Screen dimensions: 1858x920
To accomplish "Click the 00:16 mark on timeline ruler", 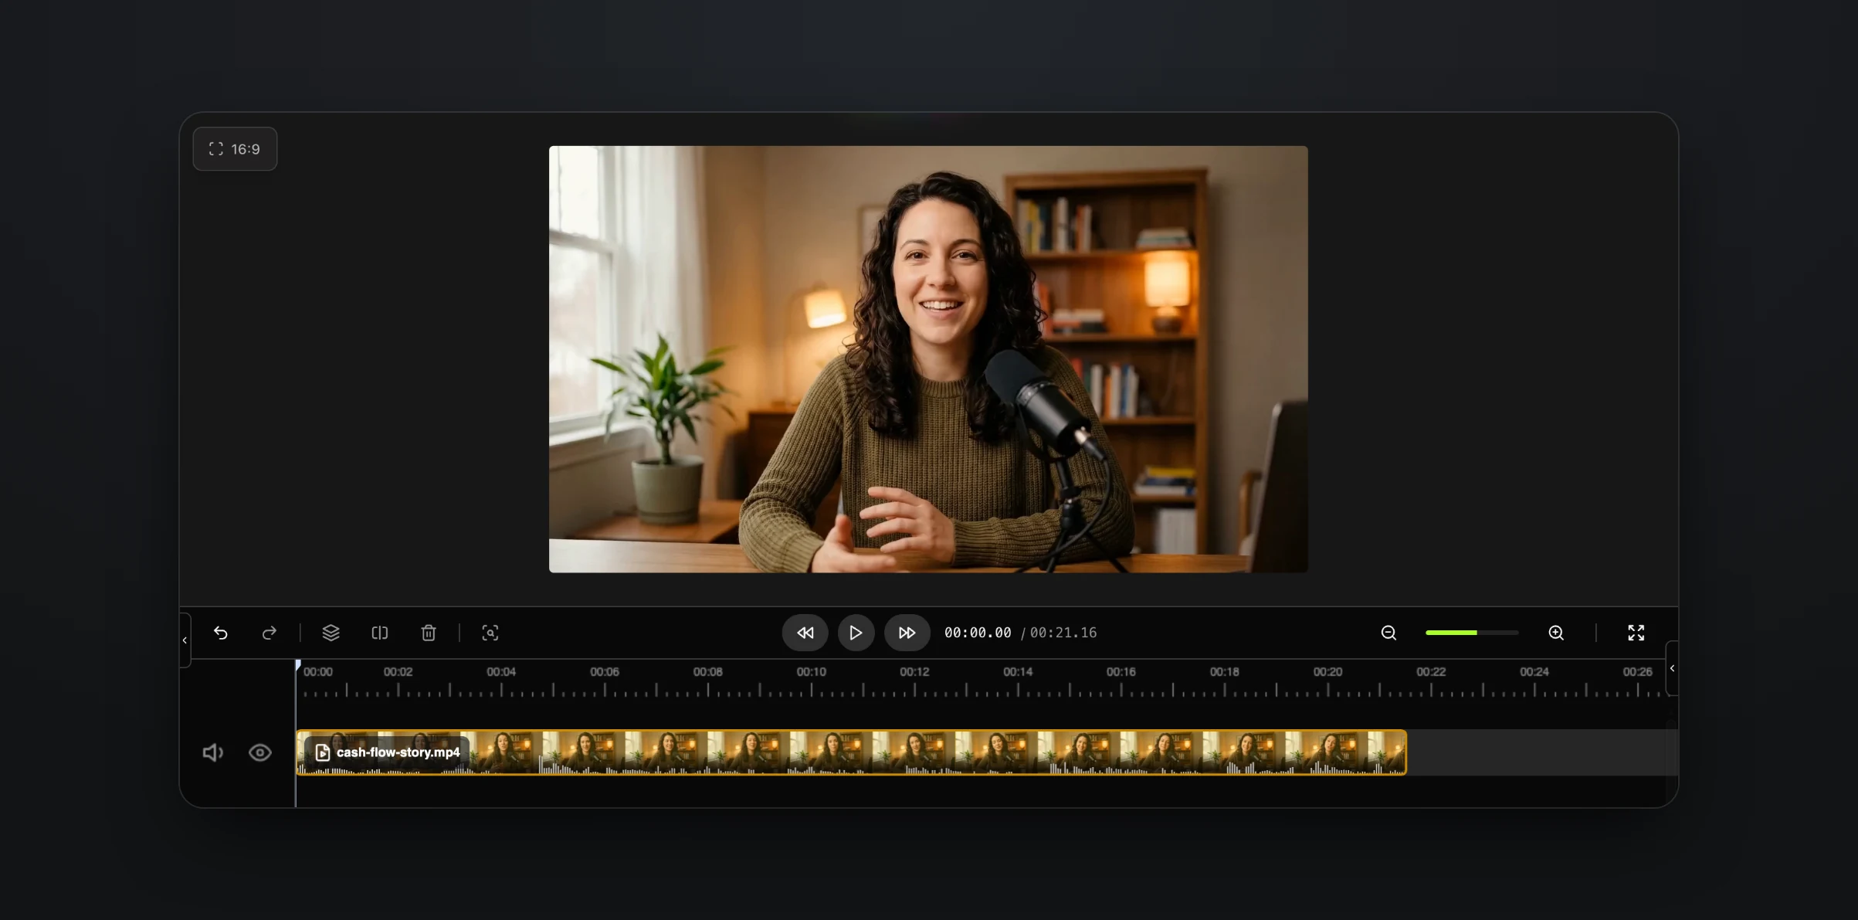I will click(x=1121, y=672).
